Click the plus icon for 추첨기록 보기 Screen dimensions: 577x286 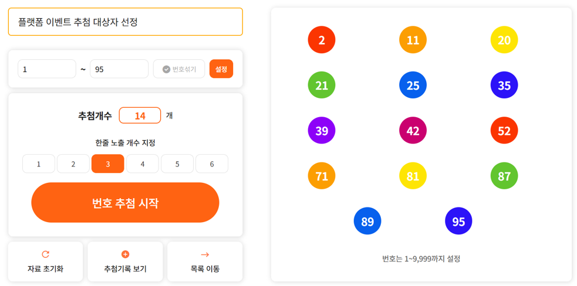tap(125, 254)
